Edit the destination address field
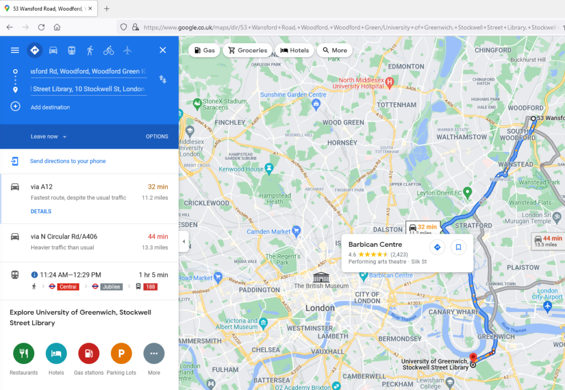565x390 pixels. (x=89, y=89)
